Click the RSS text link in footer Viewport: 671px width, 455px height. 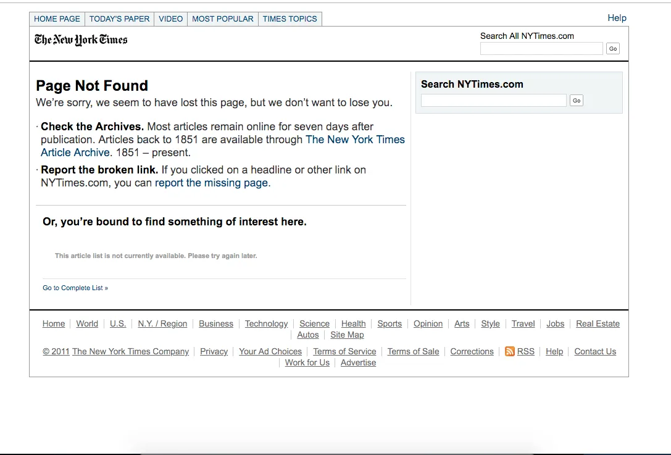pyautogui.click(x=526, y=351)
